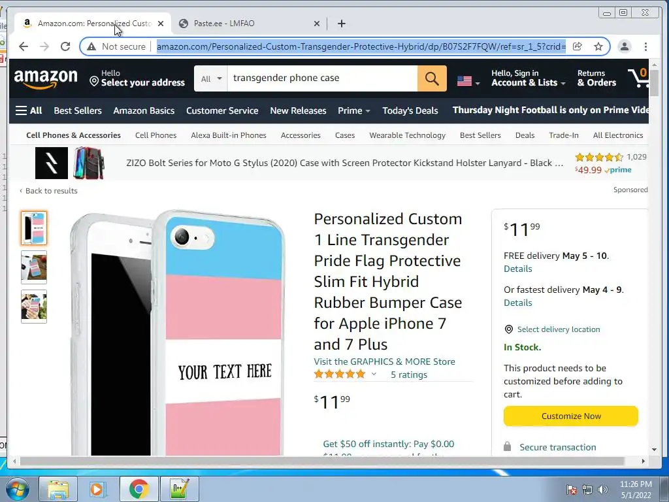Open Chrome's three-dot menu
The image size is (669, 502).
pyautogui.click(x=645, y=46)
